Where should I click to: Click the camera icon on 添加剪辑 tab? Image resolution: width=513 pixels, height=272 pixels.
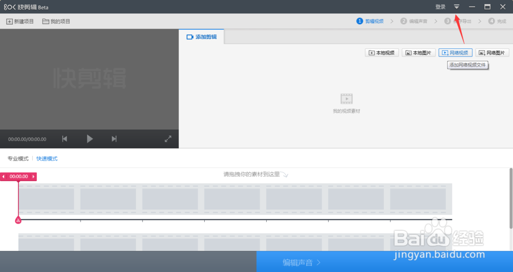tap(190, 37)
